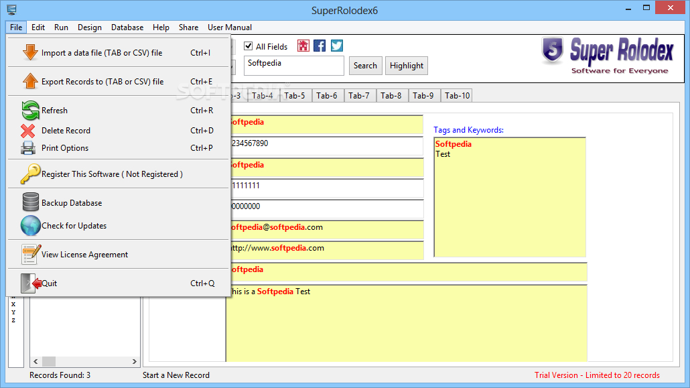The image size is (690, 388).
Task: Click the green Refresh arrows icon
Action: (30, 110)
